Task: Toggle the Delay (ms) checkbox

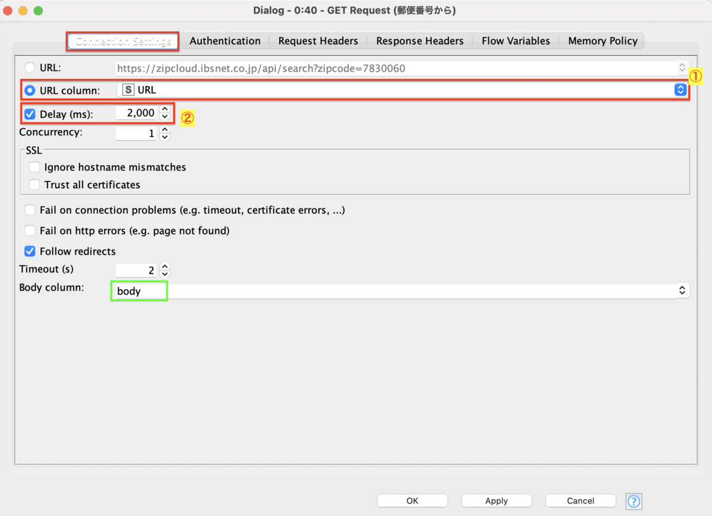Action: (x=30, y=113)
